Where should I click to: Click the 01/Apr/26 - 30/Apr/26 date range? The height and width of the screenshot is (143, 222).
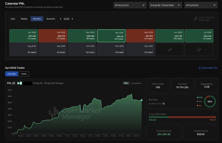(x=48, y=83)
